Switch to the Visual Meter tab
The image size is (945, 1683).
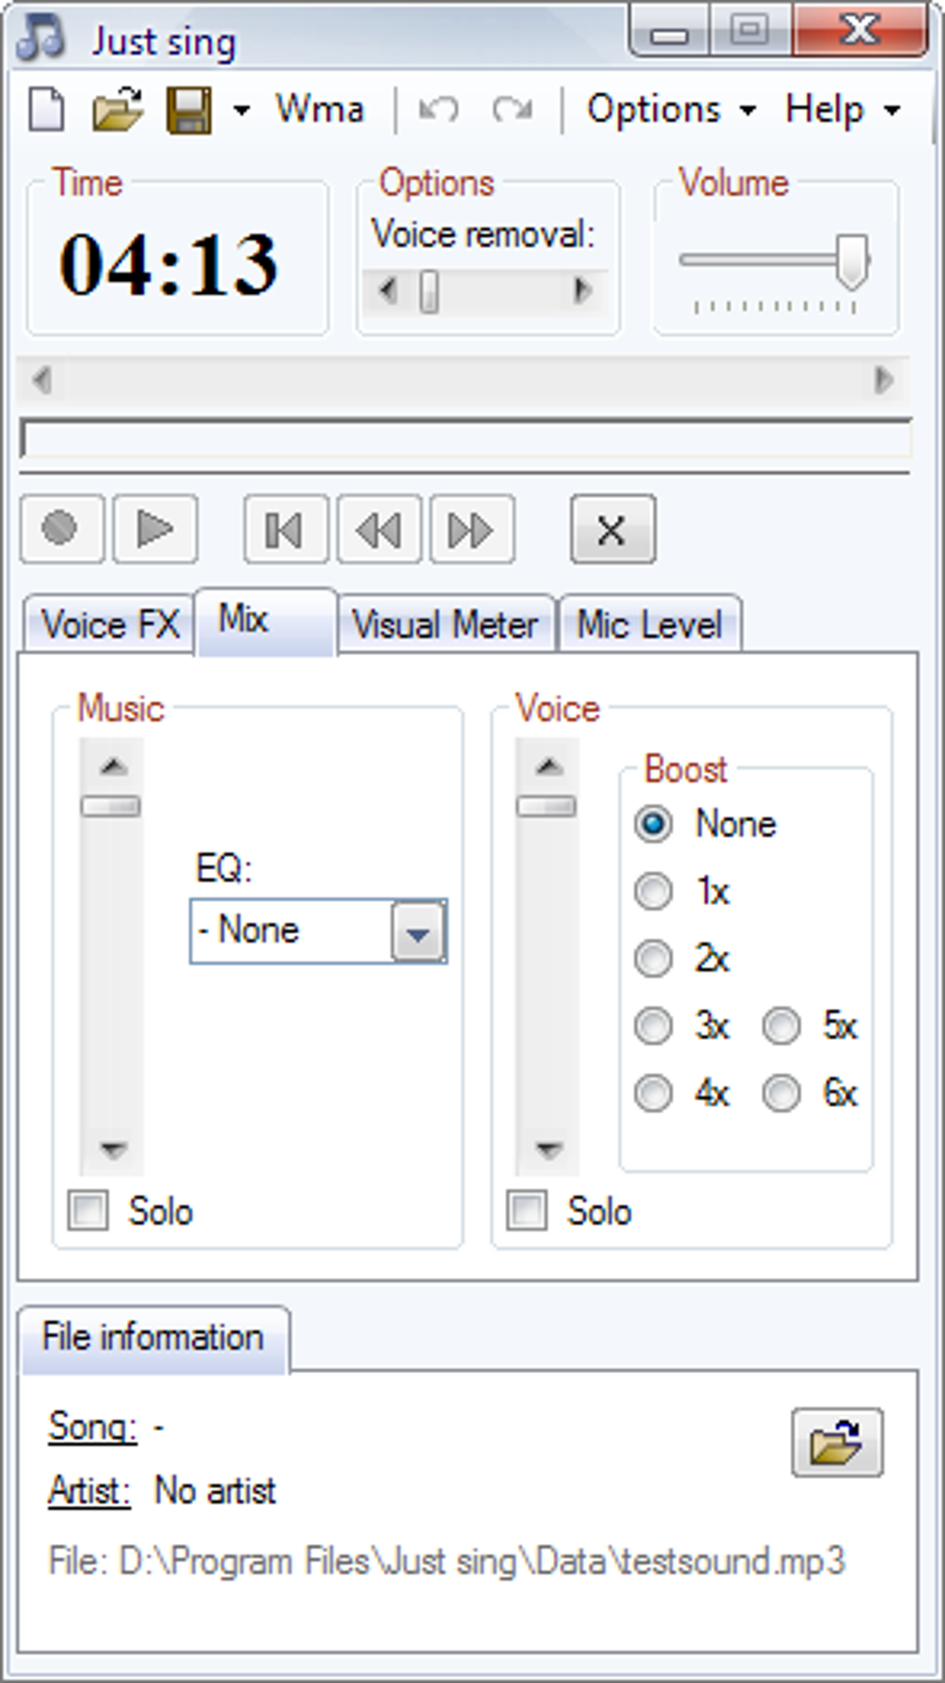click(x=446, y=625)
